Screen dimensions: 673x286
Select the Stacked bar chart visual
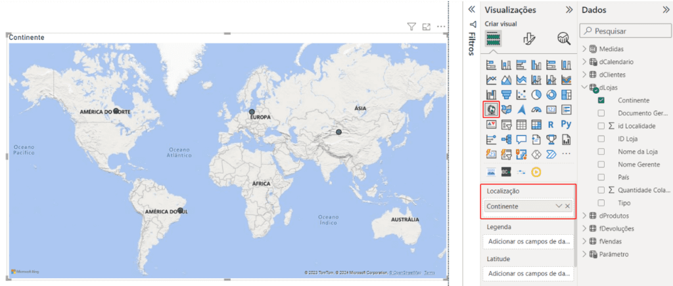pos(492,65)
